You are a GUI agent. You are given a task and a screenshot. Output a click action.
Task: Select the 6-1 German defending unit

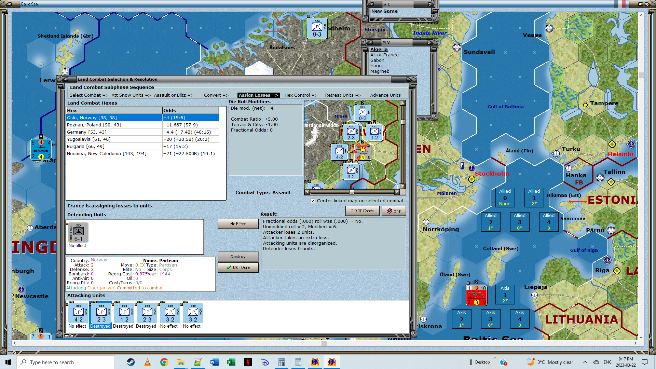click(79, 233)
